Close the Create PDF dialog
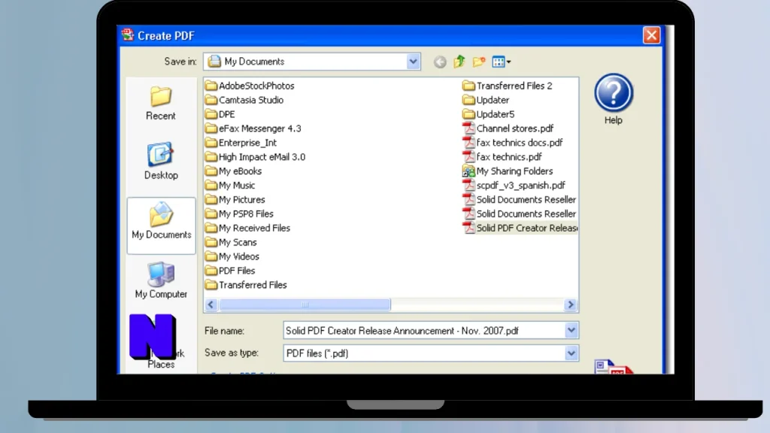770x433 pixels. (652, 35)
